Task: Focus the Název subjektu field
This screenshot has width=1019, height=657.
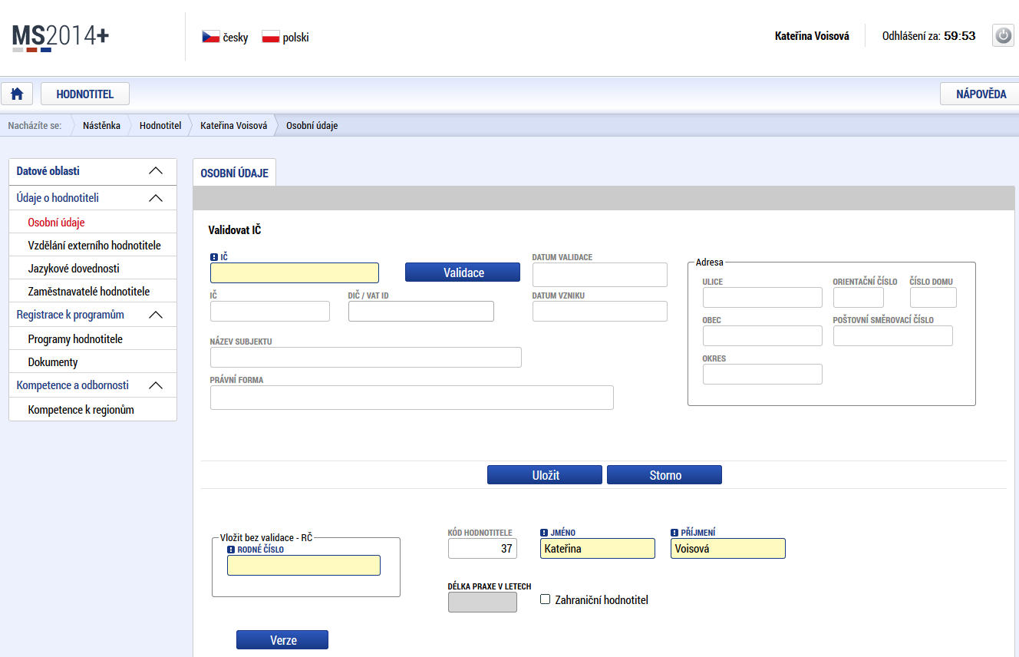Action: [366, 357]
